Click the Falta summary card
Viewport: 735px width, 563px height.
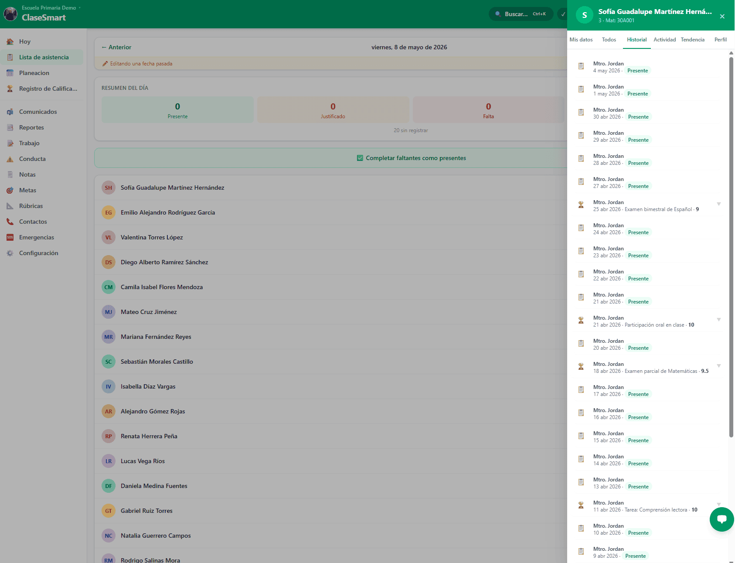click(x=488, y=110)
